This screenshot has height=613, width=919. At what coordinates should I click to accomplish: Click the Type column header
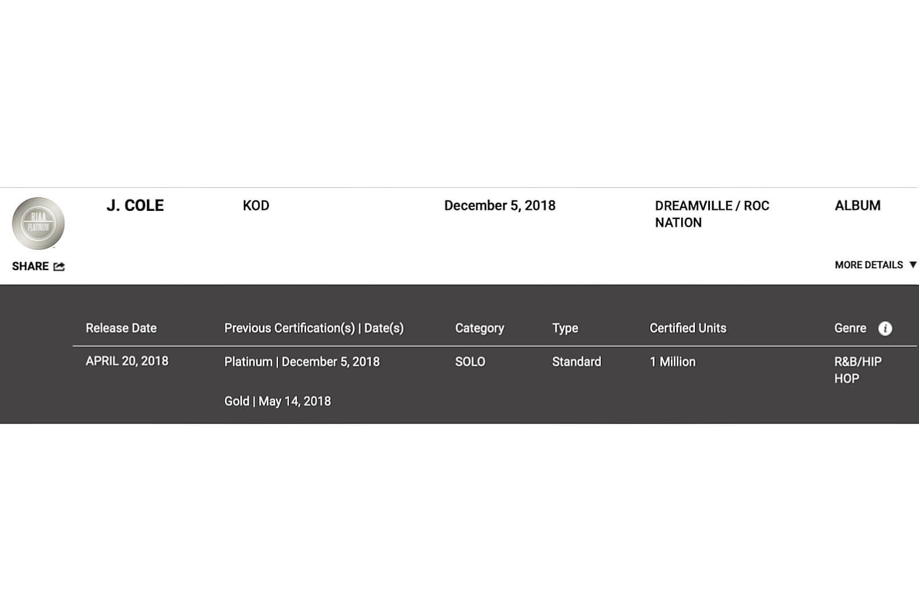coord(565,329)
